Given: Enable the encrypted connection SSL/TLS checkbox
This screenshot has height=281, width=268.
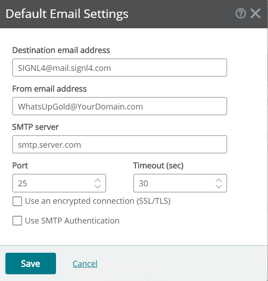Looking at the screenshot, I should [x=17, y=201].
